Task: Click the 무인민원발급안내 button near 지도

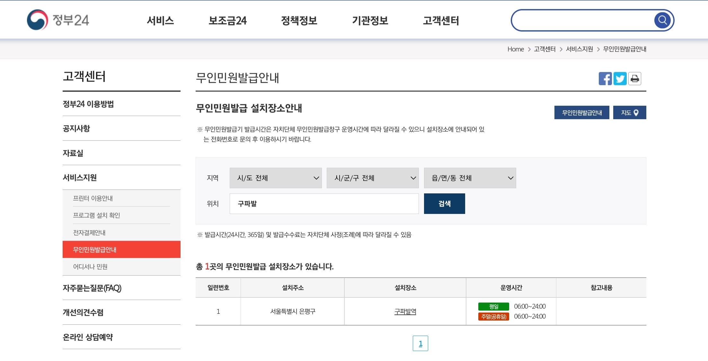Action: (581, 112)
